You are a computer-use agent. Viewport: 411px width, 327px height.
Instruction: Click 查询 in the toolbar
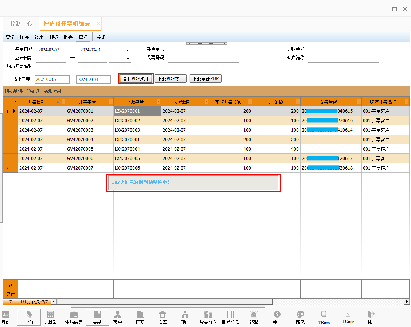pyautogui.click(x=10, y=37)
